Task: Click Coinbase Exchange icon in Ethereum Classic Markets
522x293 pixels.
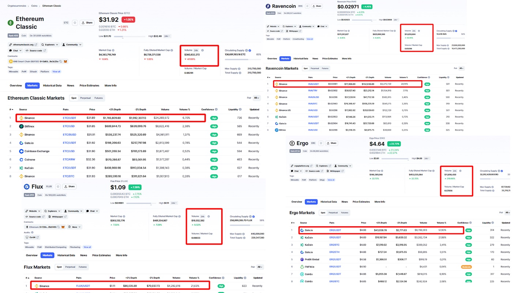Action: pos(21,151)
